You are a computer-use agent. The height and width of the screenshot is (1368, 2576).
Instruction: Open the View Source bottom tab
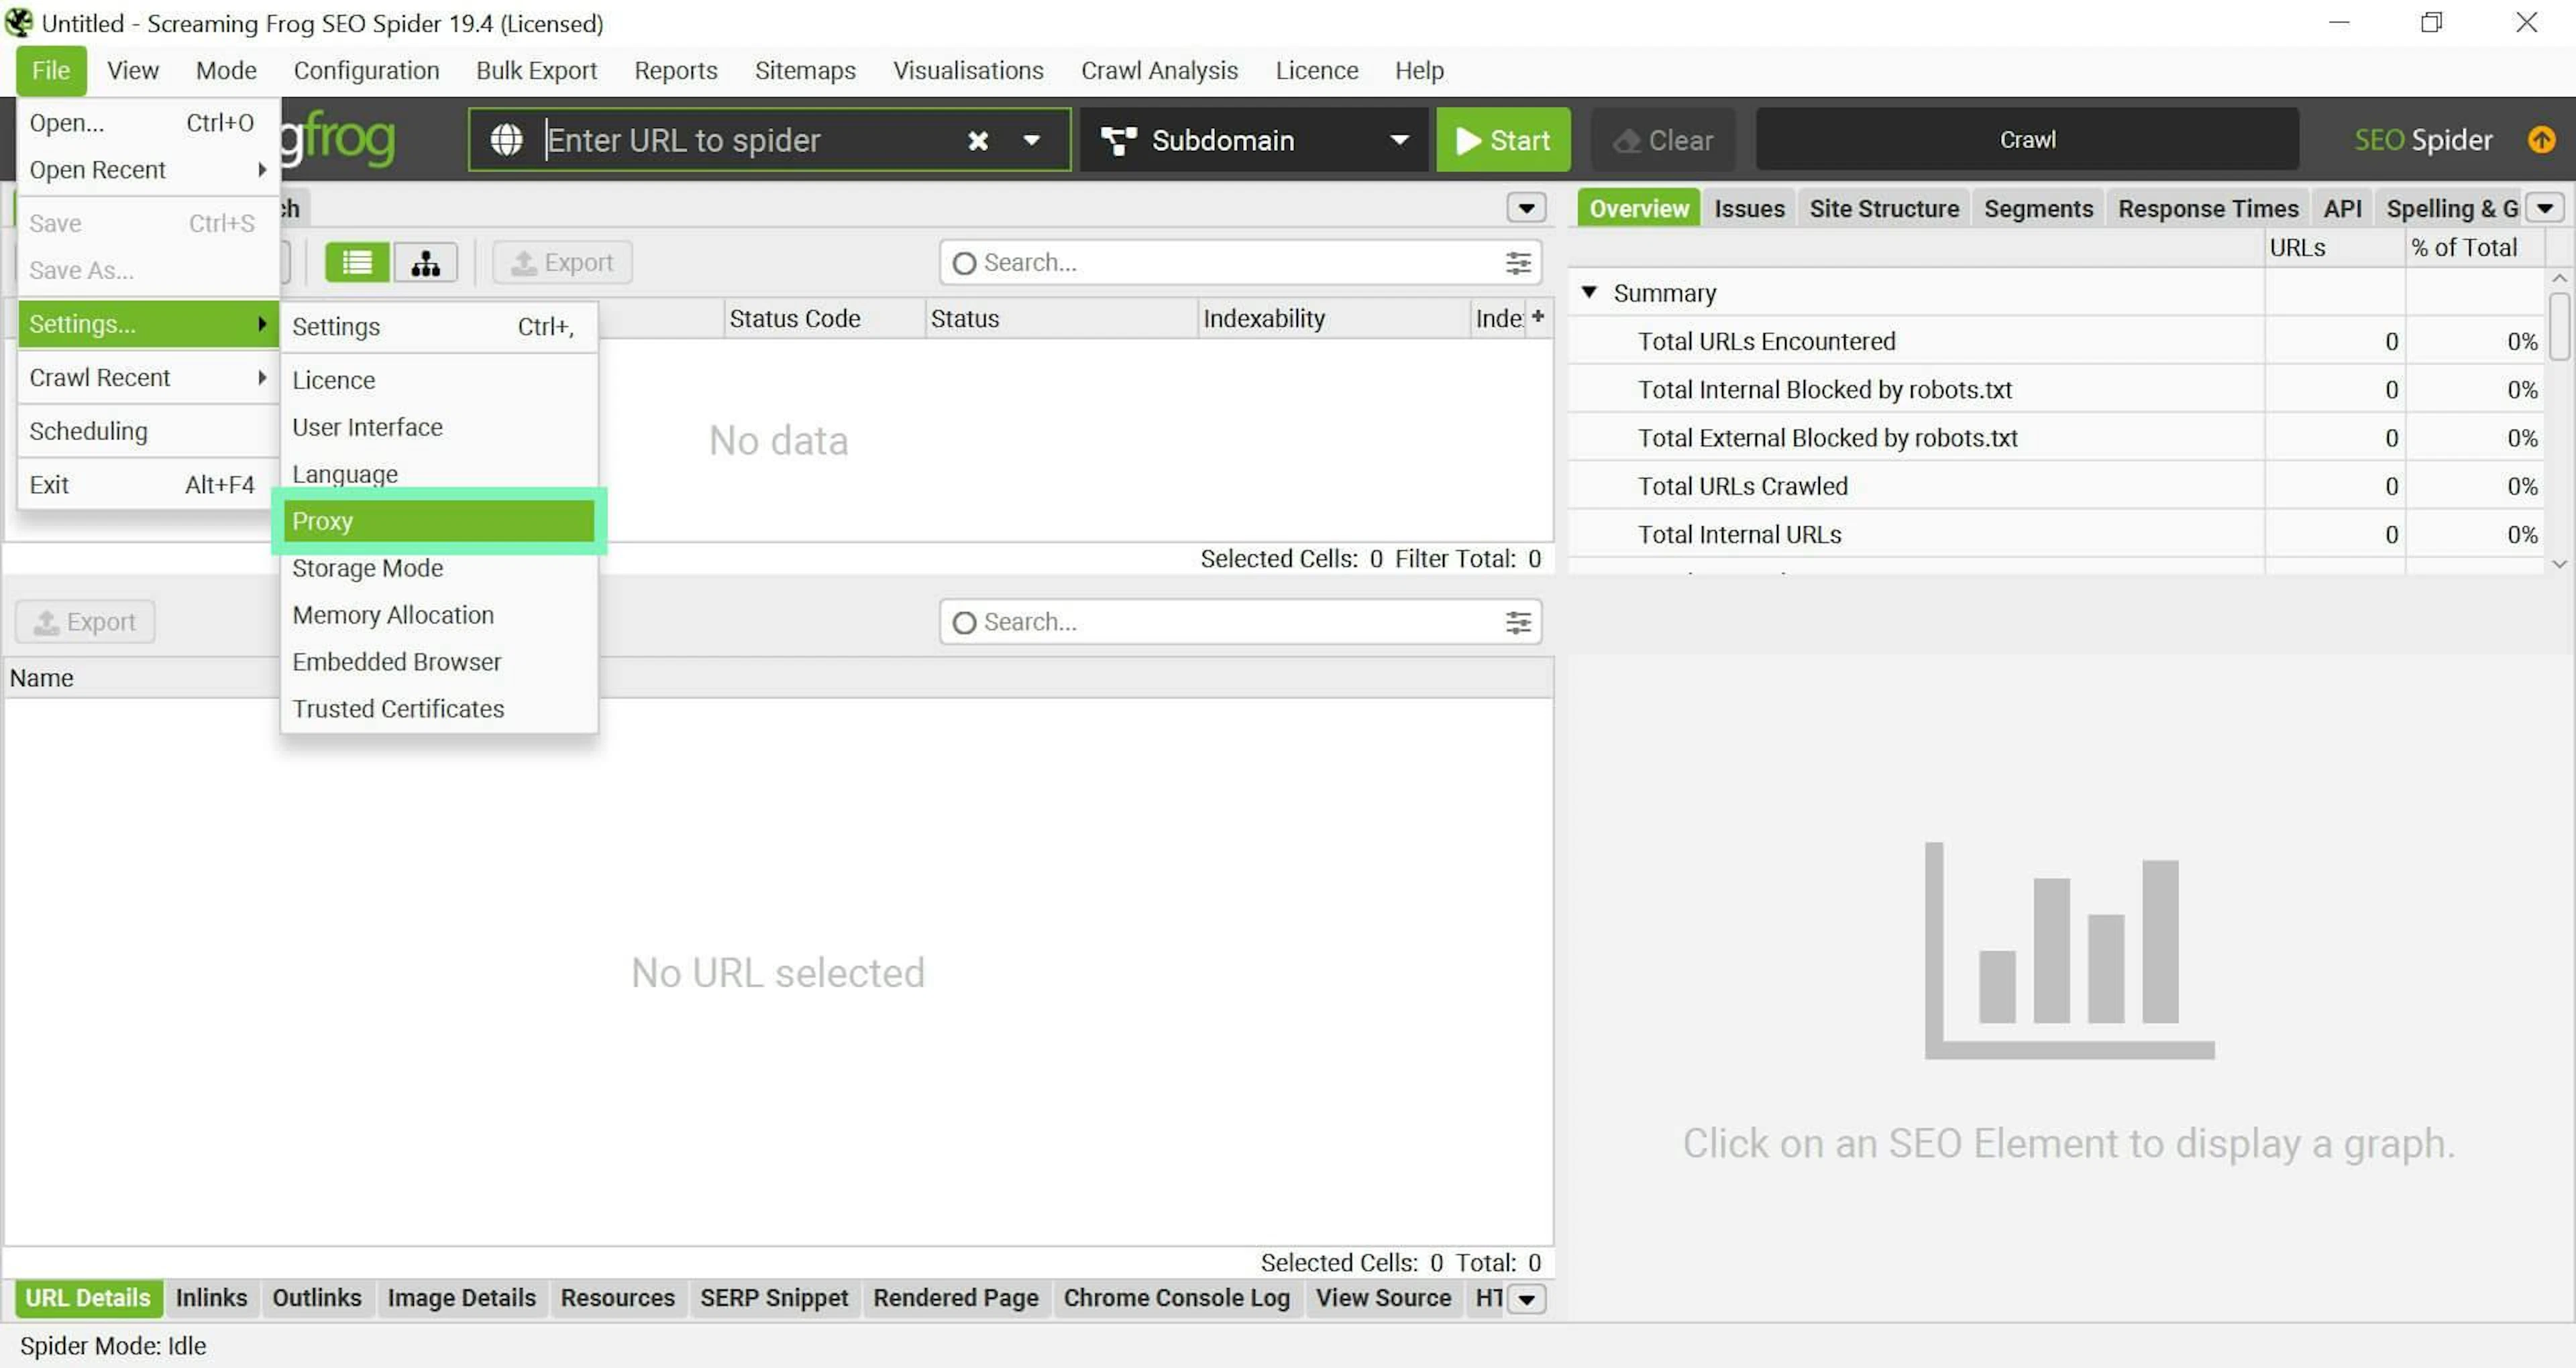(1383, 1298)
